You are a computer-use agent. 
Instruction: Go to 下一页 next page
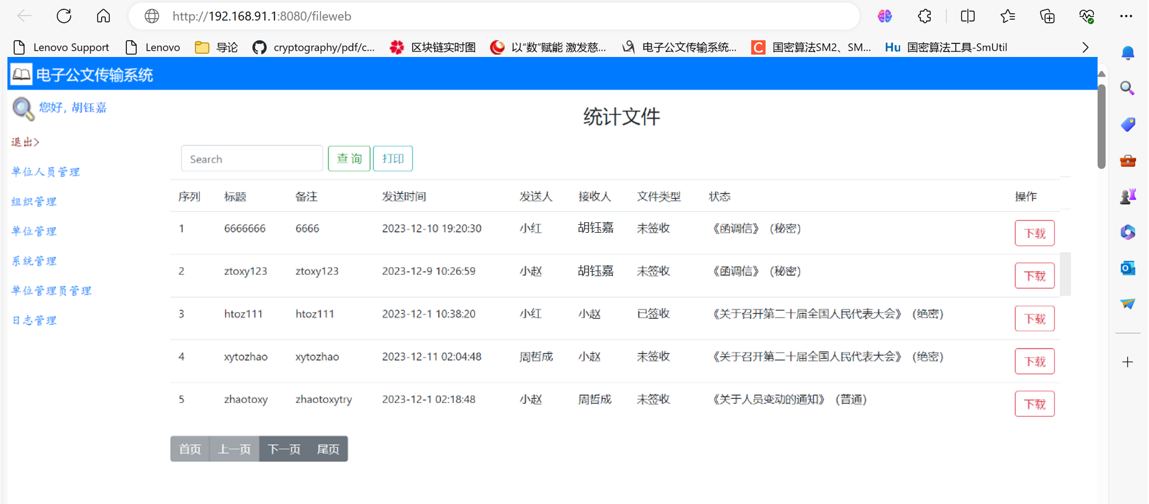[284, 449]
